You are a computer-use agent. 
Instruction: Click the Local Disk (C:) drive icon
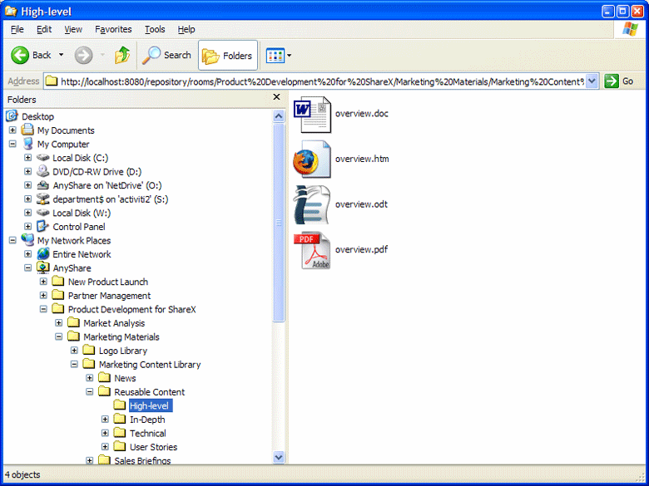point(42,158)
